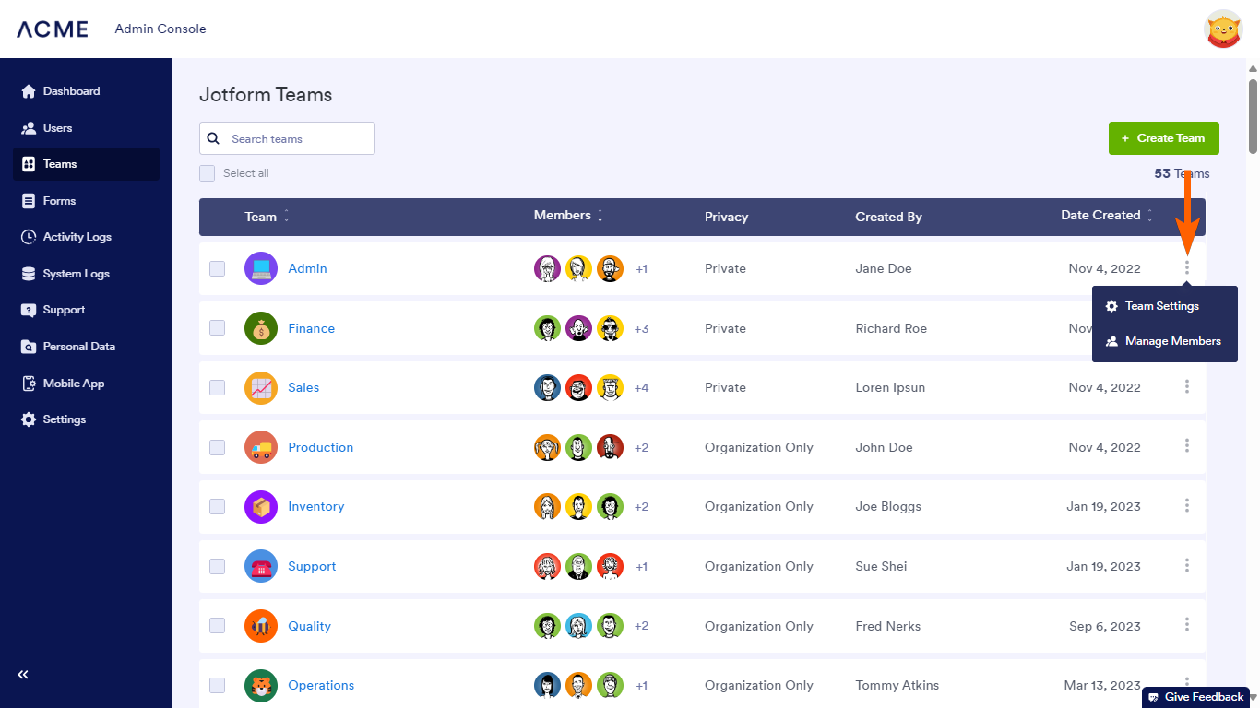Show the +1 extra members for Support
The image size is (1260, 708).
pos(641,567)
